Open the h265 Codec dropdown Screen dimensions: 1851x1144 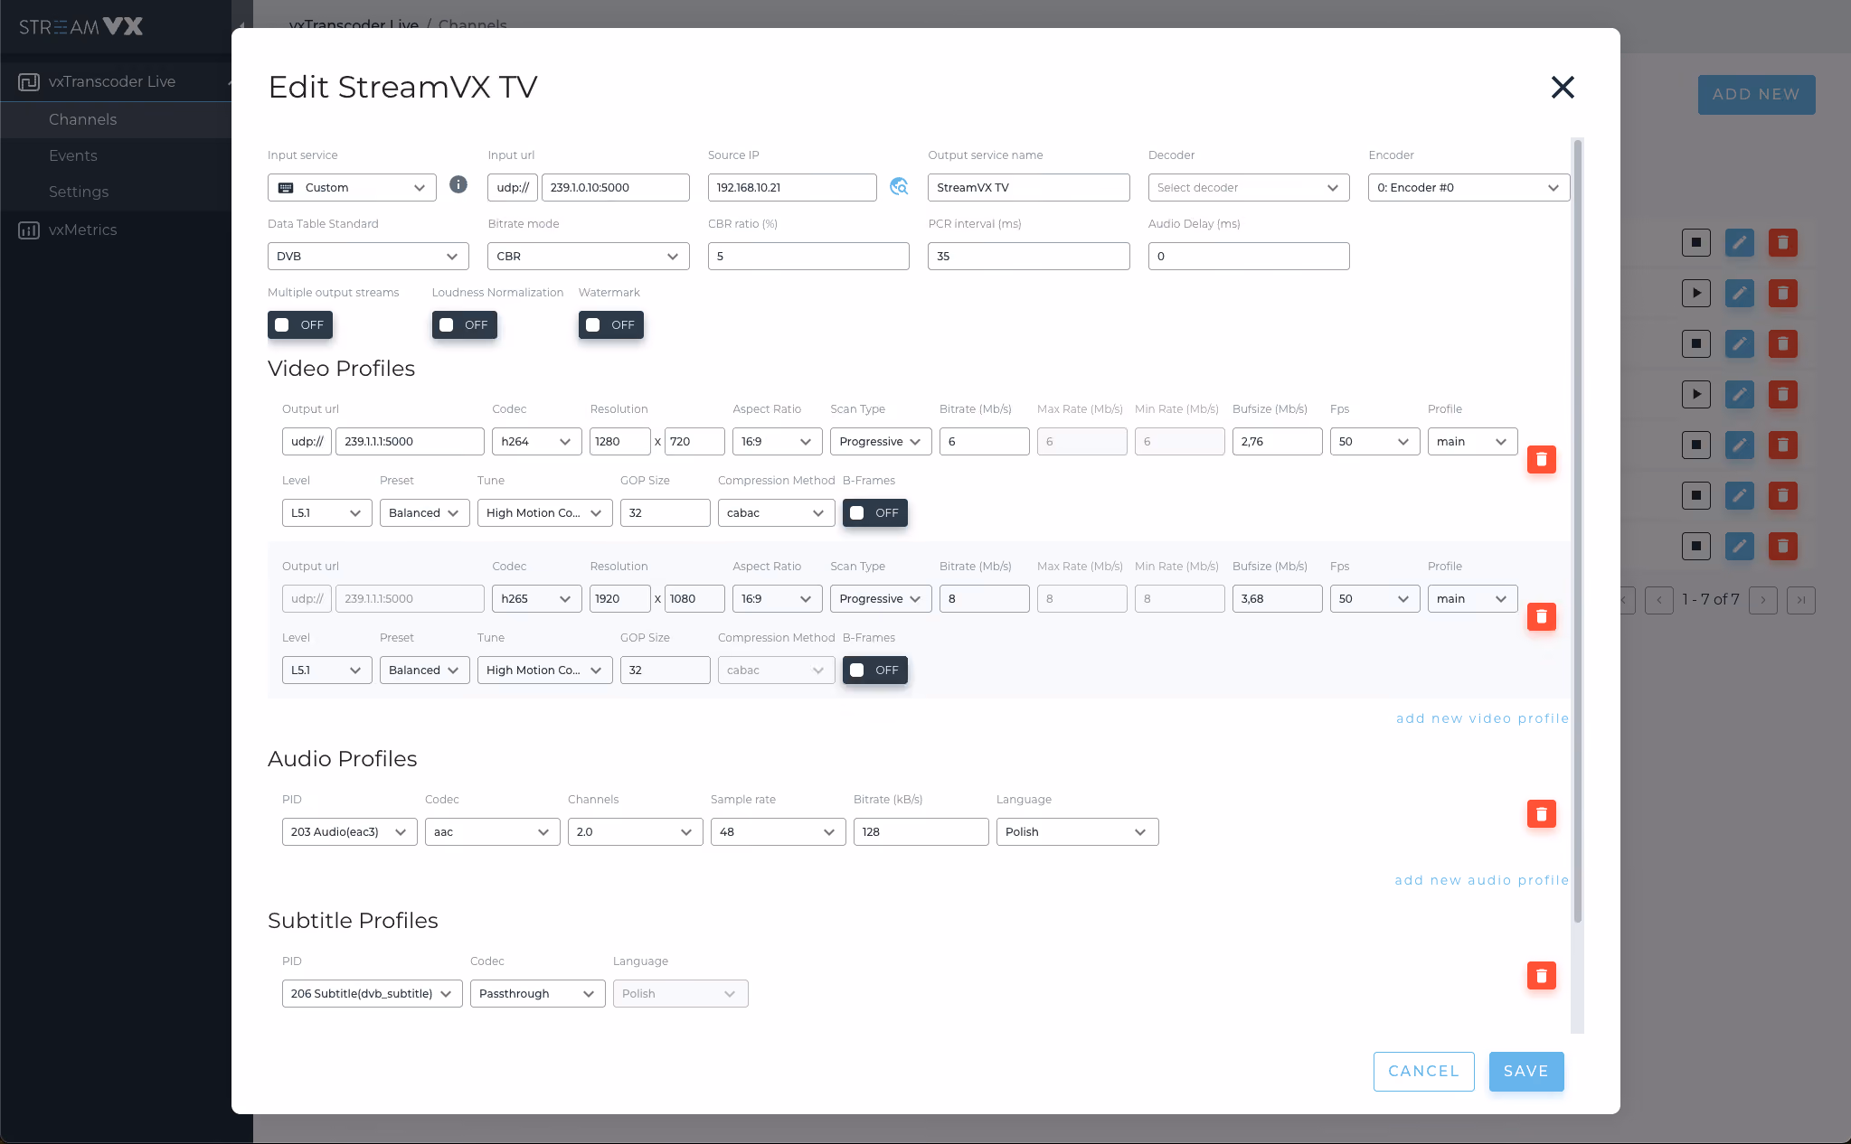tap(537, 598)
